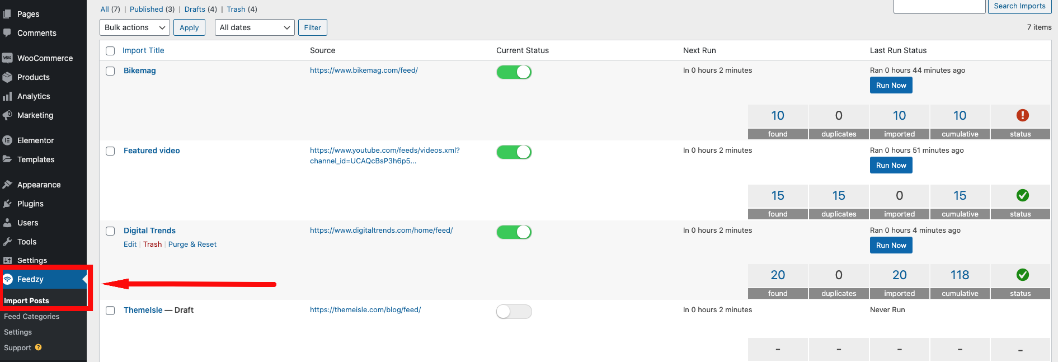Click the Products box icon
This screenshot has height=362, width=1058.
pos(7,77)
